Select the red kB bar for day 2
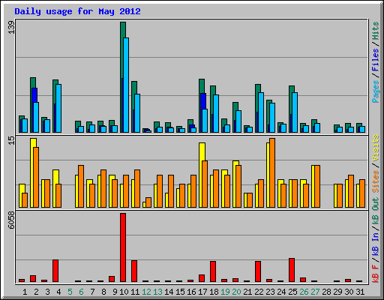384x300 pixels. tap(33, 278)
